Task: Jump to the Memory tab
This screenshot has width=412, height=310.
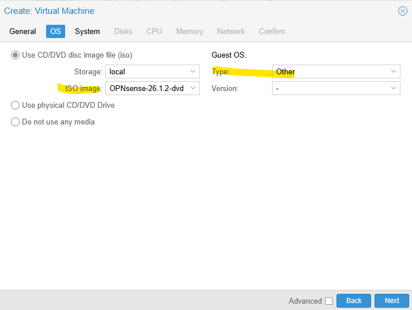Action: tap(190, 31)
